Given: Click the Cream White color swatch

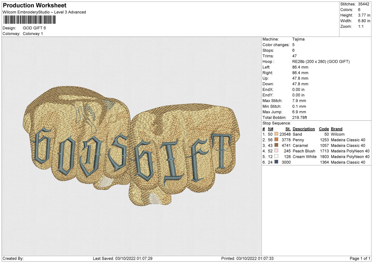Looking at the screenshot, I should tap(276, 156).
